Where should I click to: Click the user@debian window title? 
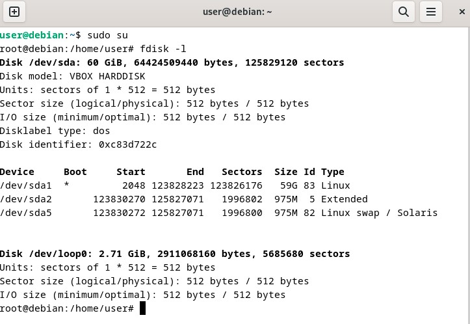click(x=237, y=12)
